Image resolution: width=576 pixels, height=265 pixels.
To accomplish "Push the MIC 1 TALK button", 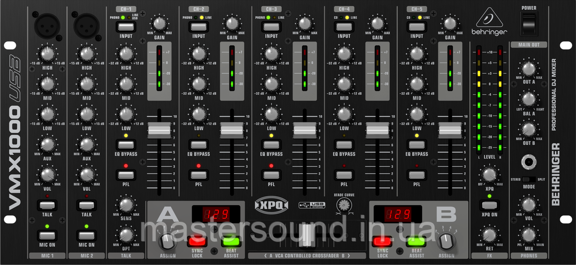I will point(47,205).
